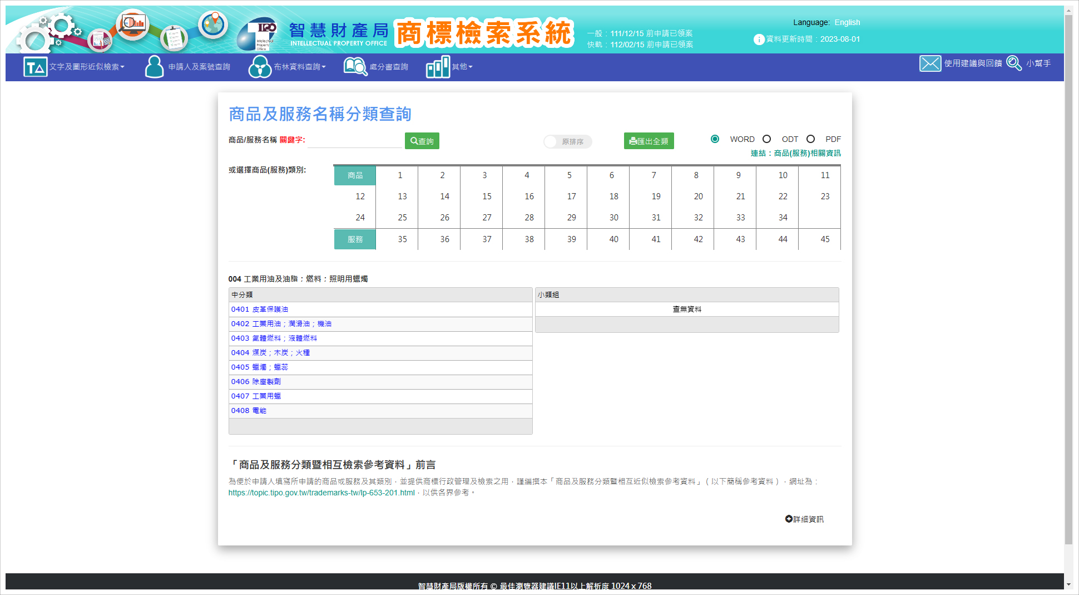Click the disposition document query icon
This screenshot has width=1079, height=595.
(x=355, y=67)
